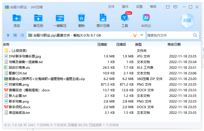Click the search magnifier icon
204x131 pixels.
(195, 35)
